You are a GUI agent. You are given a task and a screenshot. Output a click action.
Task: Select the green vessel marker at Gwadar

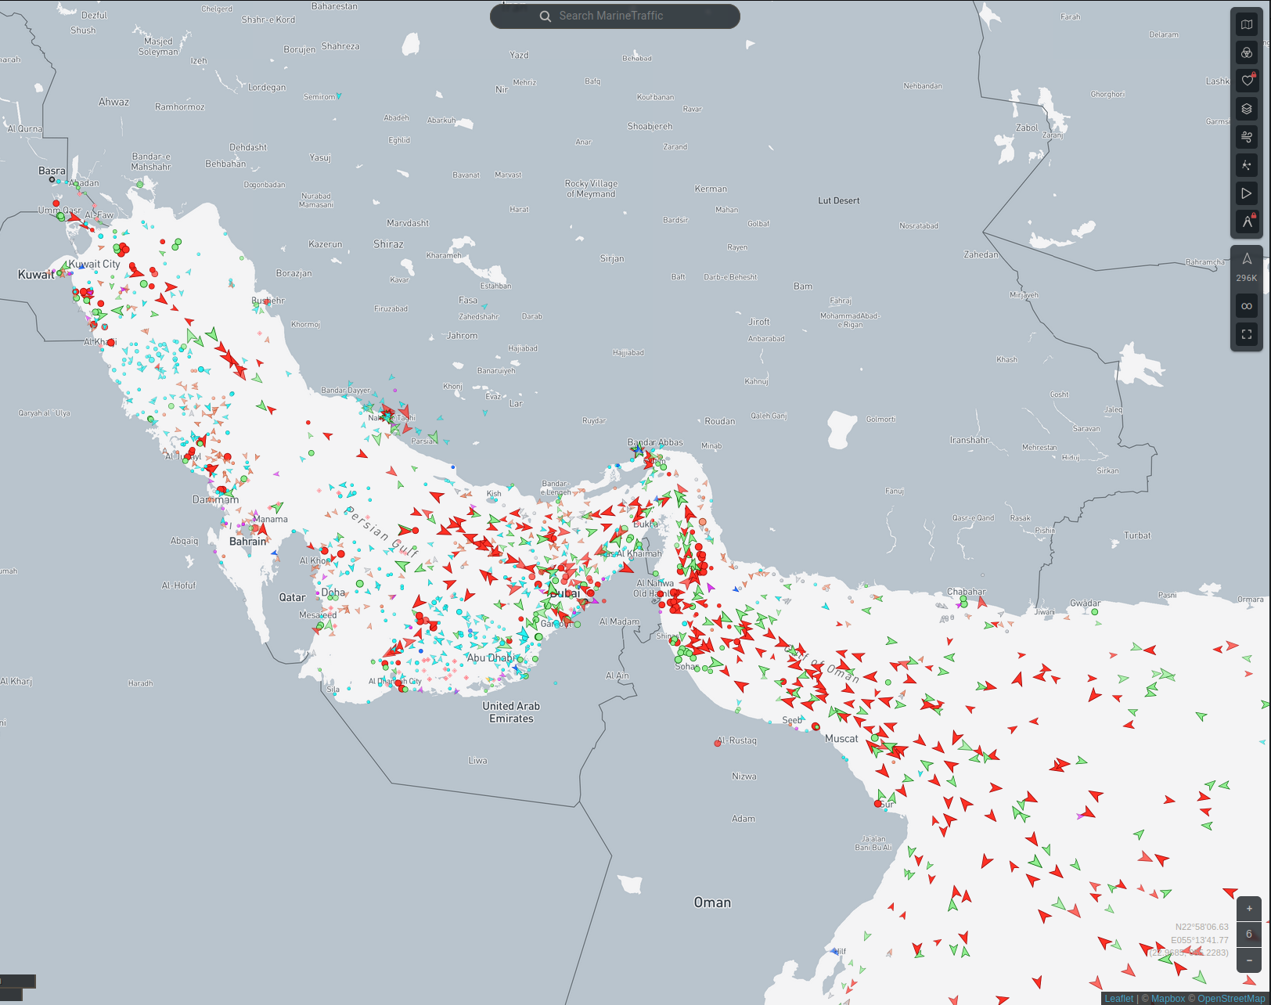point(1095,612)
